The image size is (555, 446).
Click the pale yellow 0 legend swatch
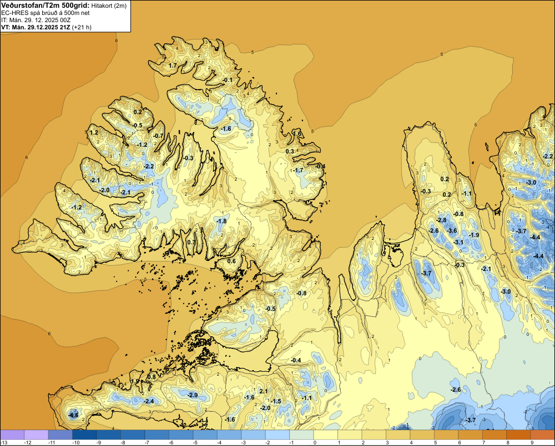(326, 434)
